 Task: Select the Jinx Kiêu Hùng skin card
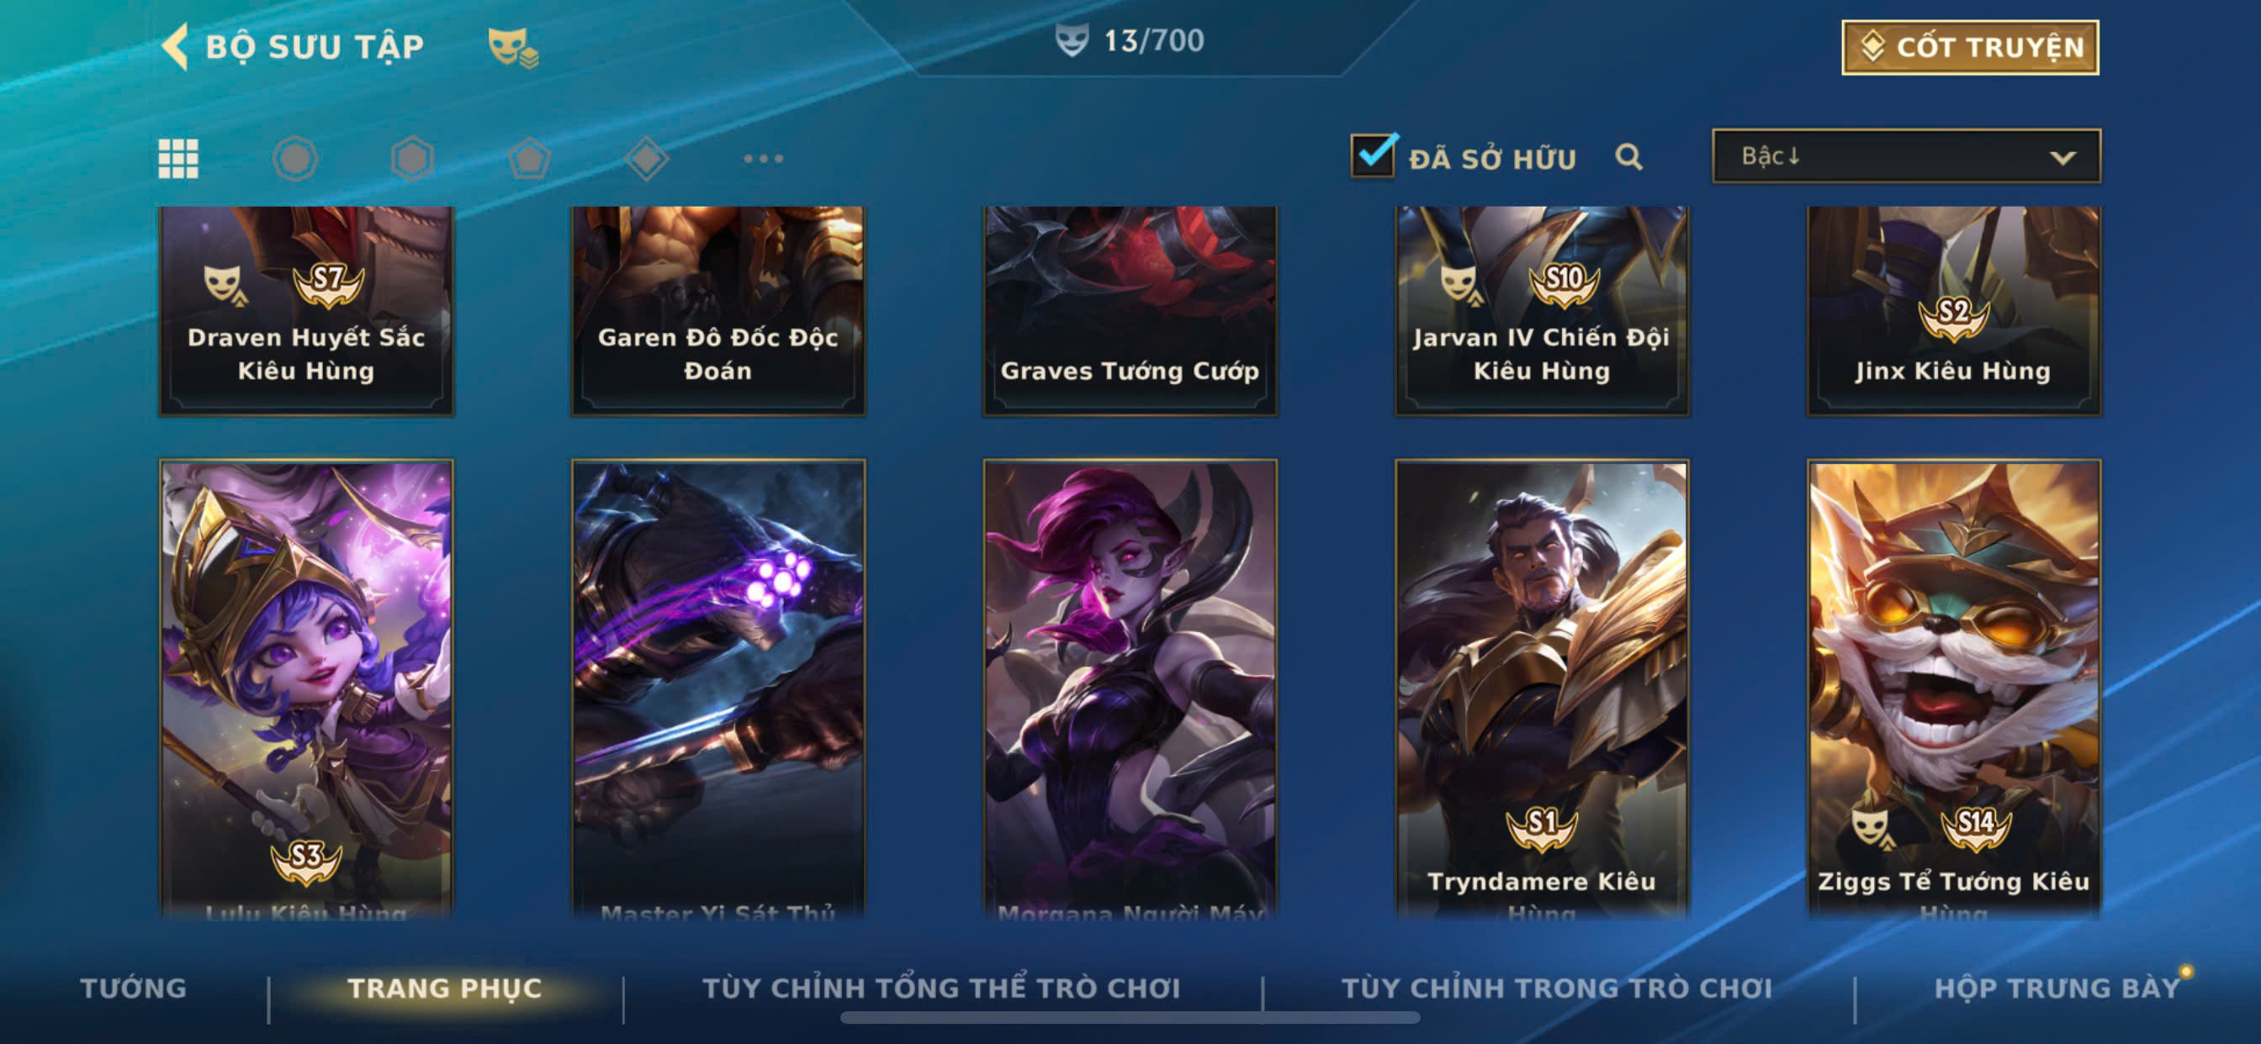[x=1954, y=310]
